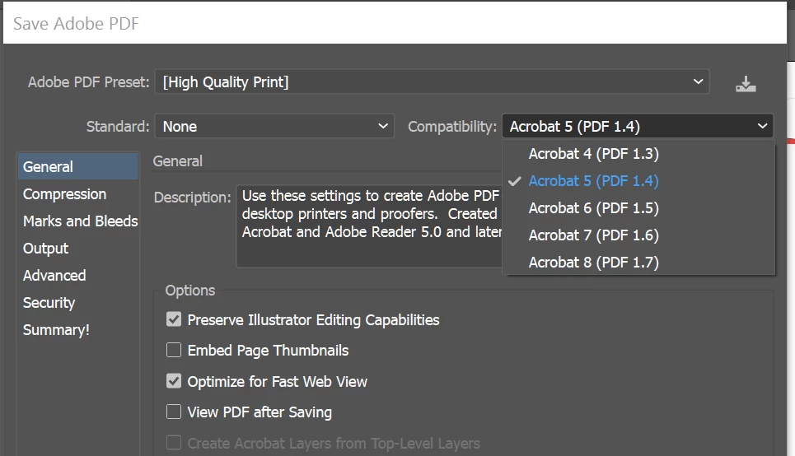Collapse the Compatibility dropdown
795x456 pixels.
click(638, 126)
